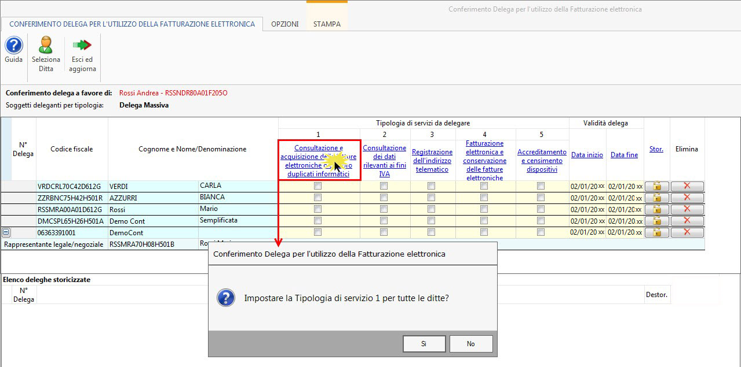The width and height of the screenshot is (741, 367).
Task: Select legal representative code RSSMRA70H08H501B
Action: point(143,244)
